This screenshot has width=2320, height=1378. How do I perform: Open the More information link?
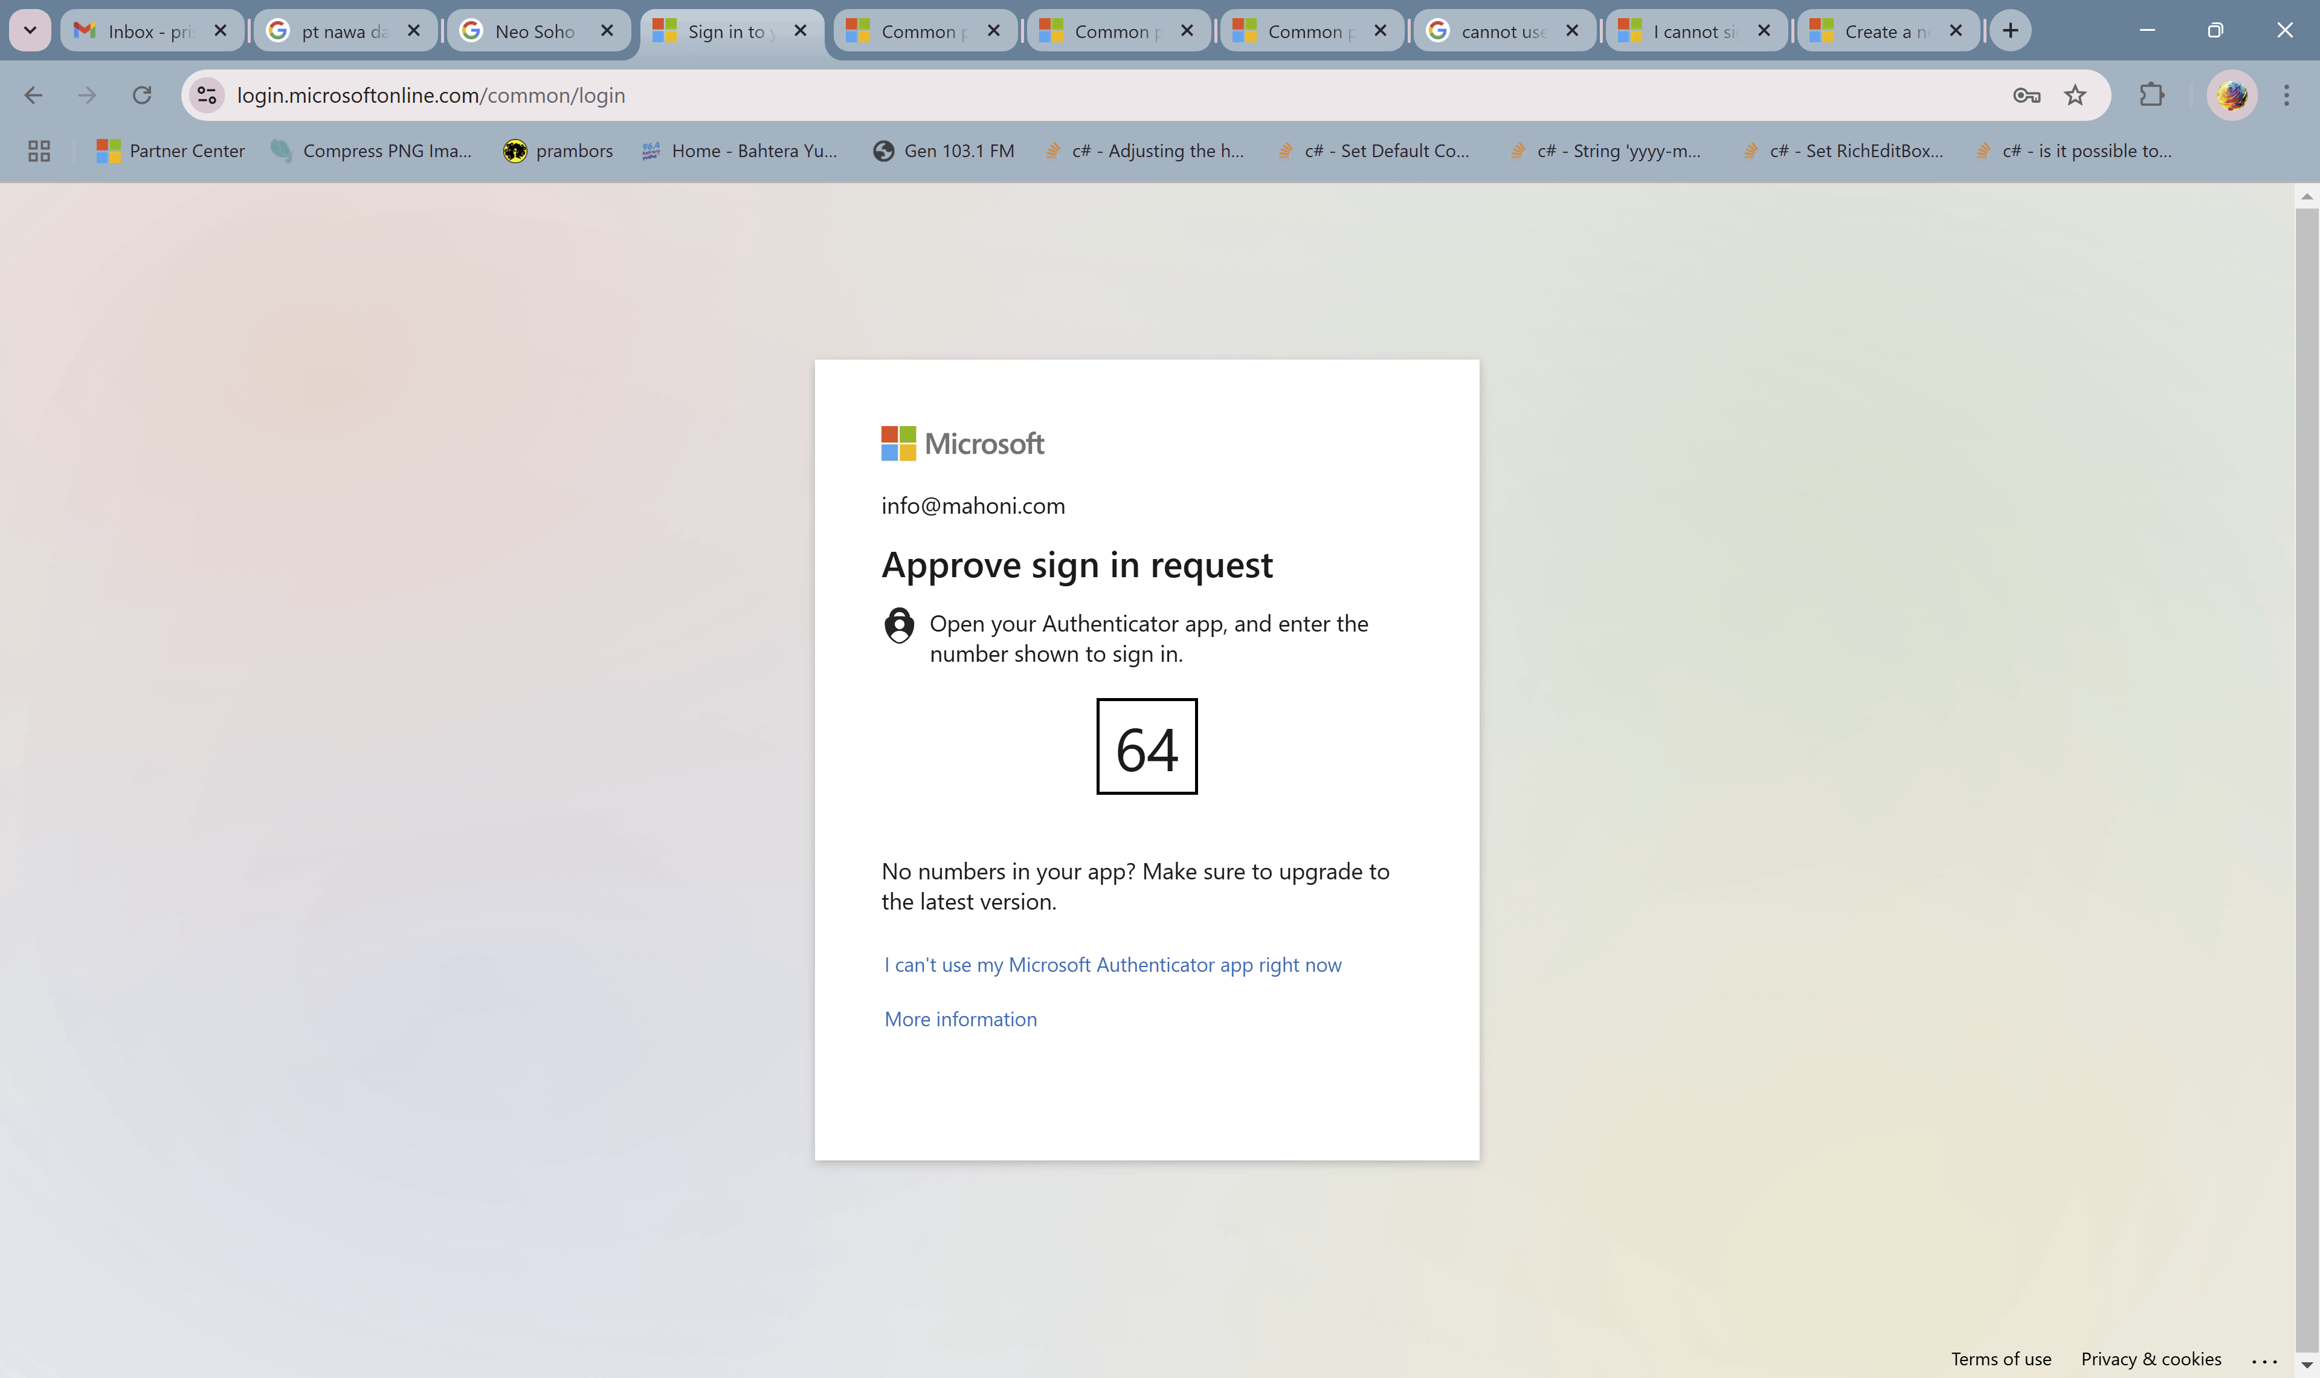click(x=959, y=1018)
